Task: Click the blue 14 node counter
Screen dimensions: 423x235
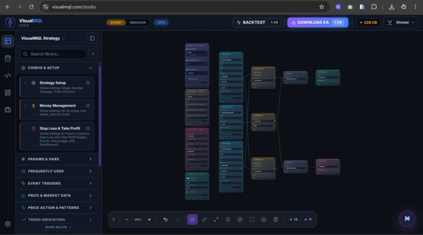Action: pyautogui.click(x=293, y=220)
